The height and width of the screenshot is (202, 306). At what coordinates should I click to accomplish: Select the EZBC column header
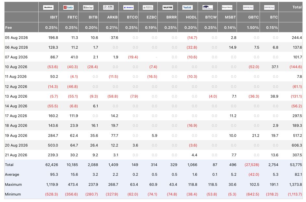tap(152, 17)
